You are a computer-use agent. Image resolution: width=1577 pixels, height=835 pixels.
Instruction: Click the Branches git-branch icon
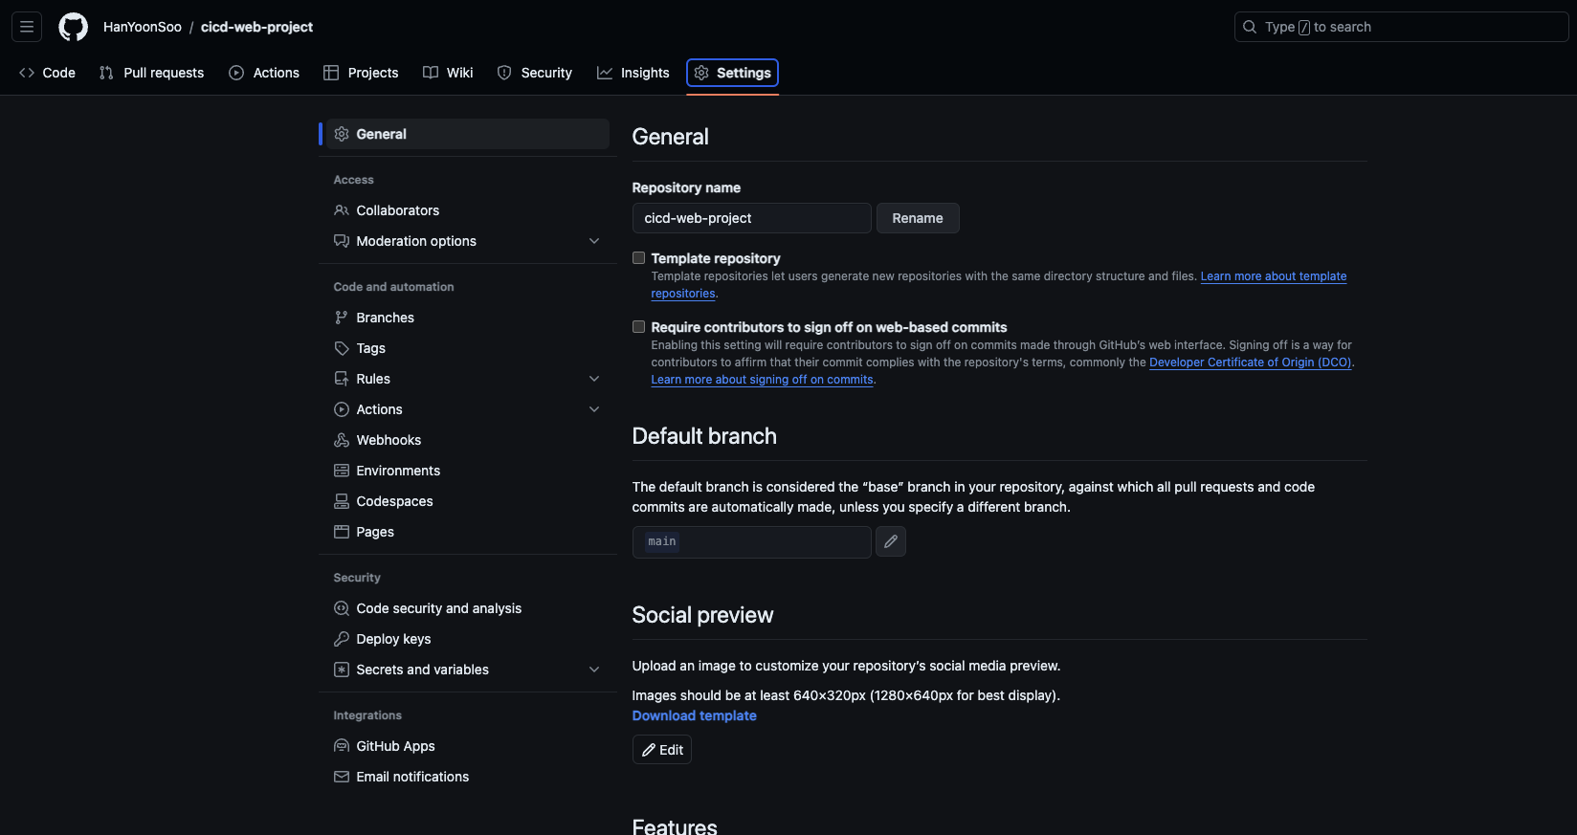(342, 318)
